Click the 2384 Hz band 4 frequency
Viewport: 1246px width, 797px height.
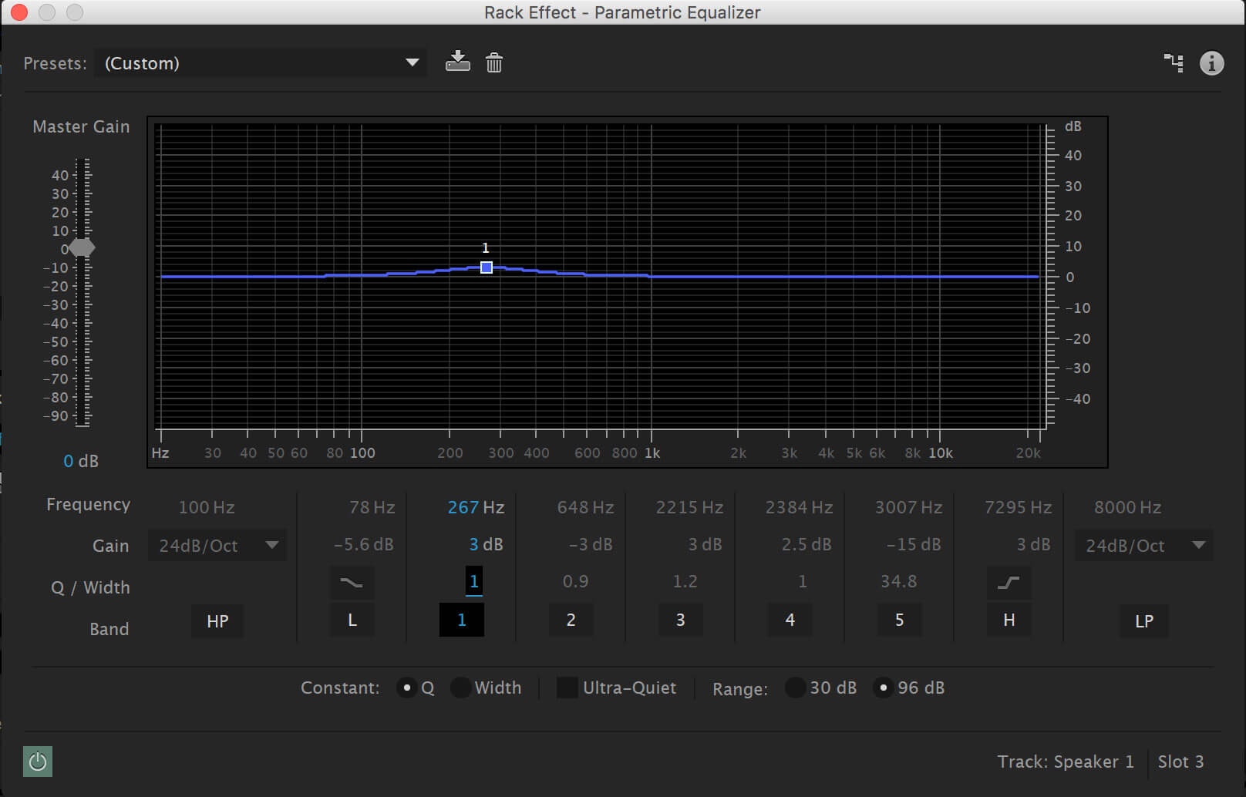(x=799, y=507)
